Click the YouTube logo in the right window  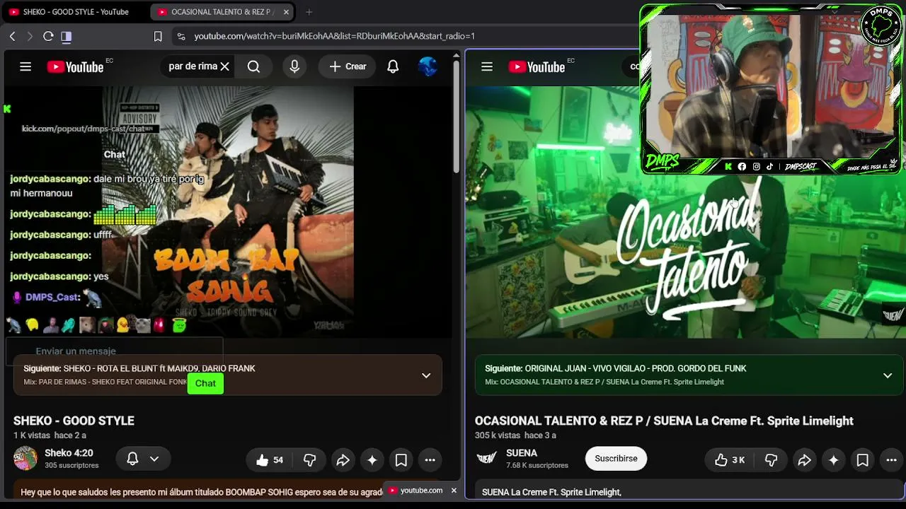tap(537, 66)
